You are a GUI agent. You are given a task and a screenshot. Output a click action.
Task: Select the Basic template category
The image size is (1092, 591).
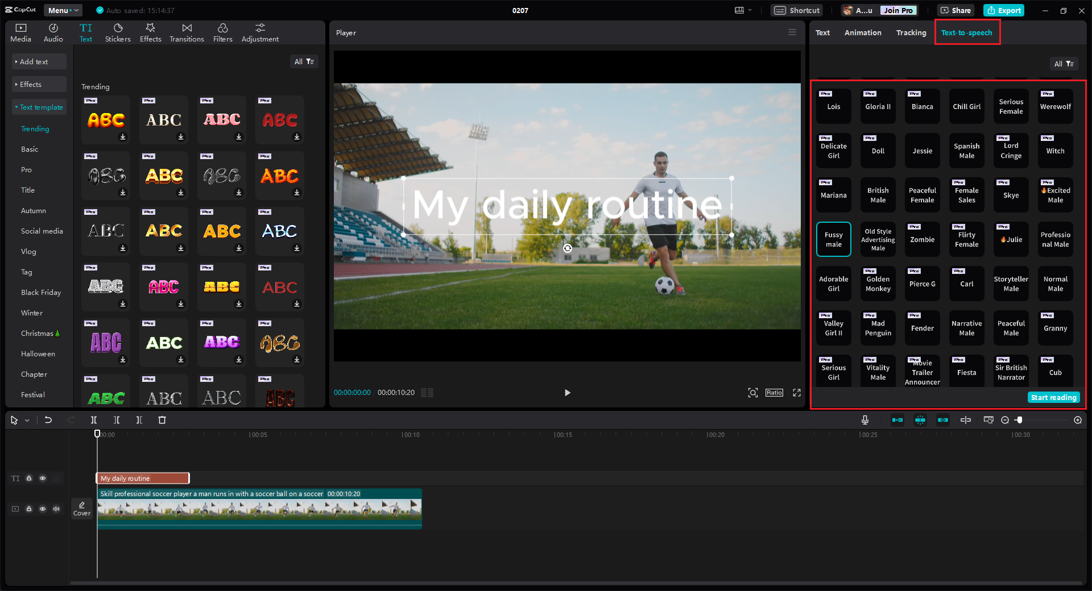30,149
